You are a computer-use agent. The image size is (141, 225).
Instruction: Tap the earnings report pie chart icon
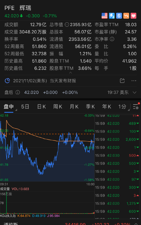[7, 81]
